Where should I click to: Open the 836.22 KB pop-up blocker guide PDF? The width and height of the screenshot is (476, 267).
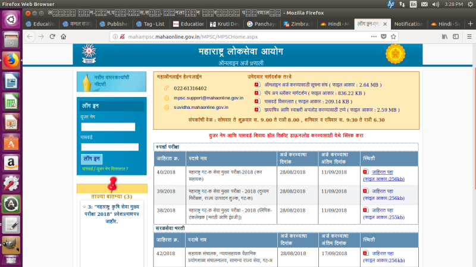[x=315, y=93]
